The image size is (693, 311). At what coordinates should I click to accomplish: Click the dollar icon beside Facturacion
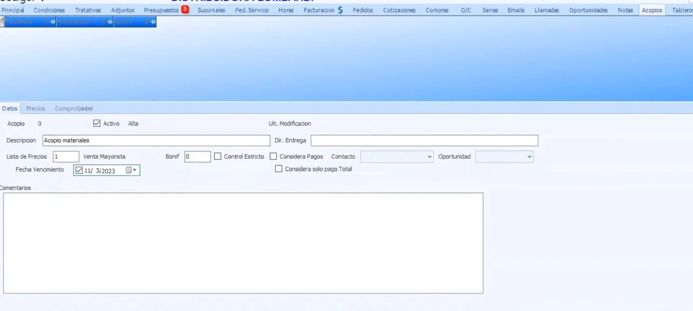340,10
